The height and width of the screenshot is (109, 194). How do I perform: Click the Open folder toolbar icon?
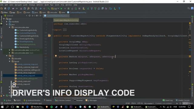2,8
